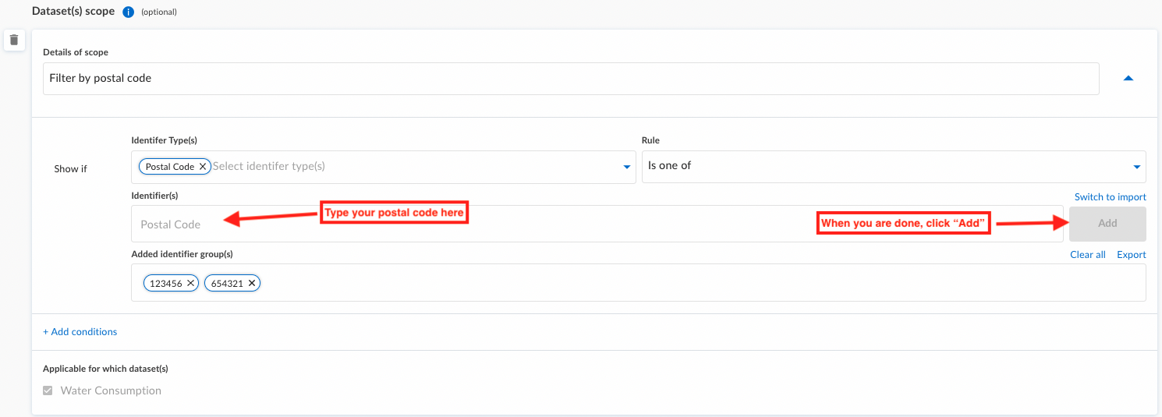
Task: Click the 'Details of scope' label
Action: click(x=76, y=52)
